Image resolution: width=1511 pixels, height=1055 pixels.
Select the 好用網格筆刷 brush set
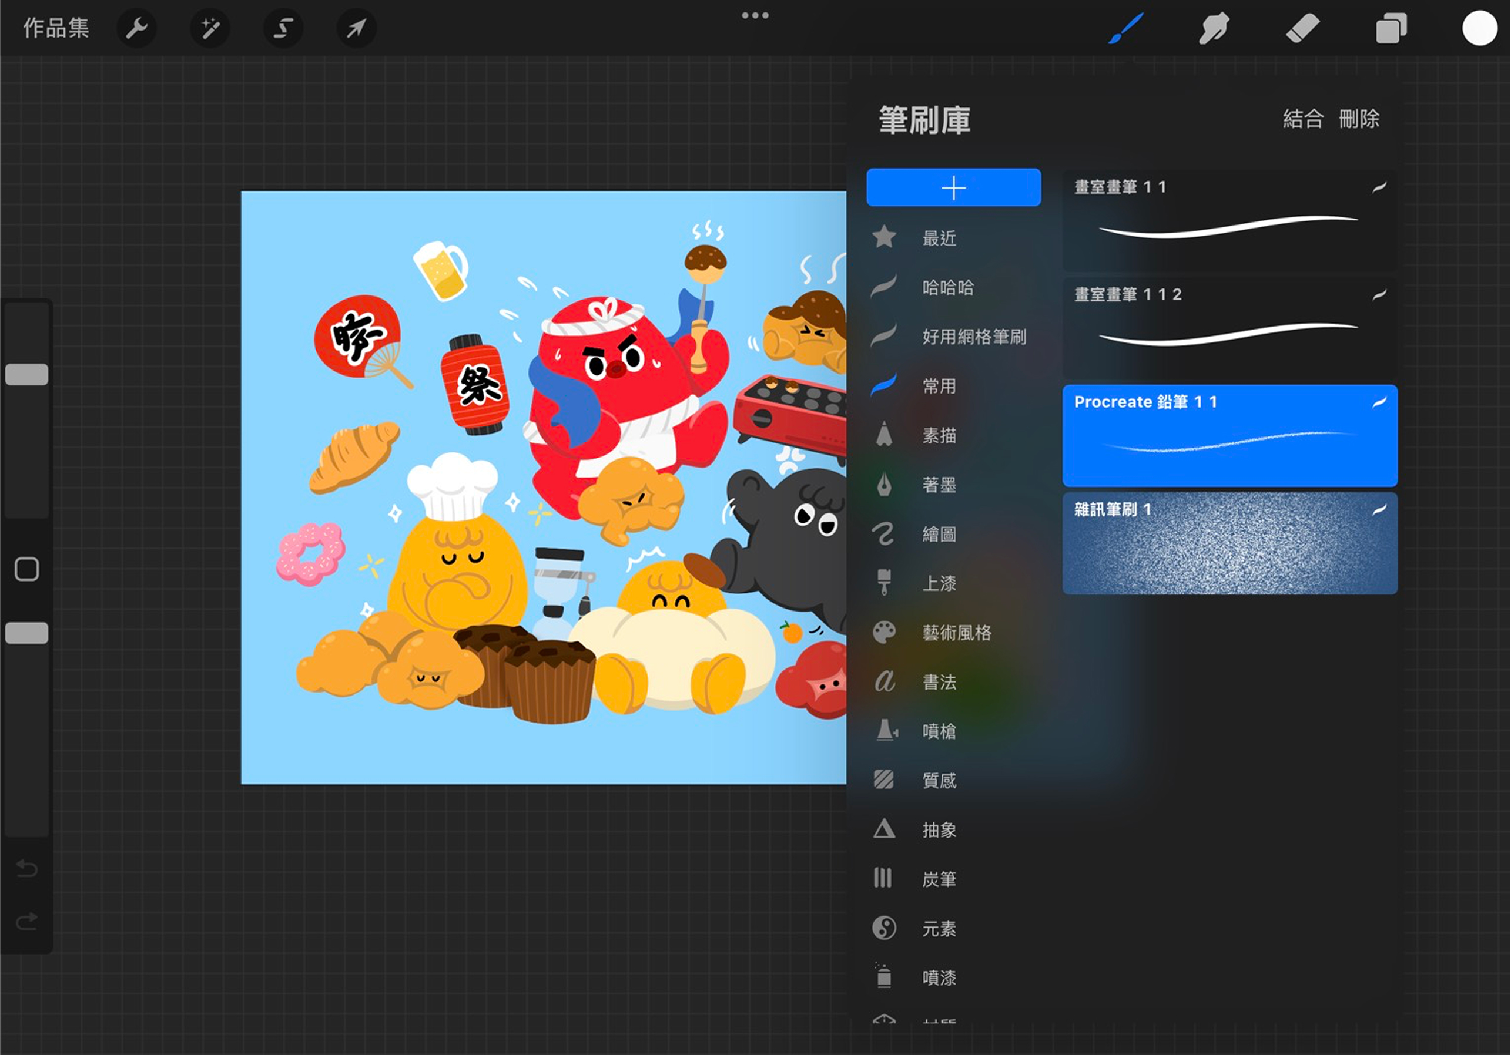[x=973, y=337]
